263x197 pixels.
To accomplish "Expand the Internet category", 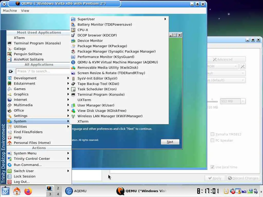I will tap(38, 100).
